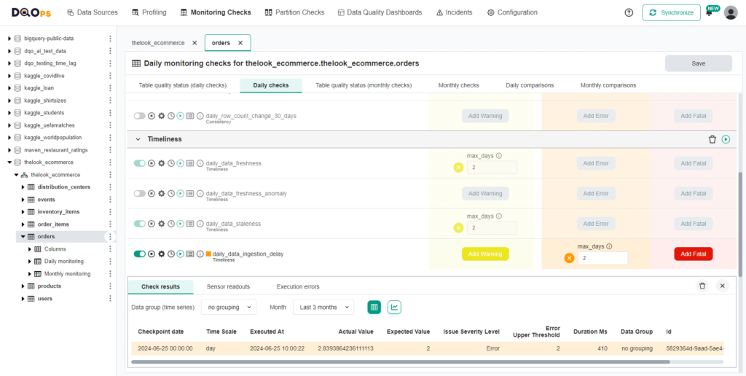Click radio icon on daily_data_freshness row
The image size is (746, 376).
pyautogui.click(x=152, y=163)
